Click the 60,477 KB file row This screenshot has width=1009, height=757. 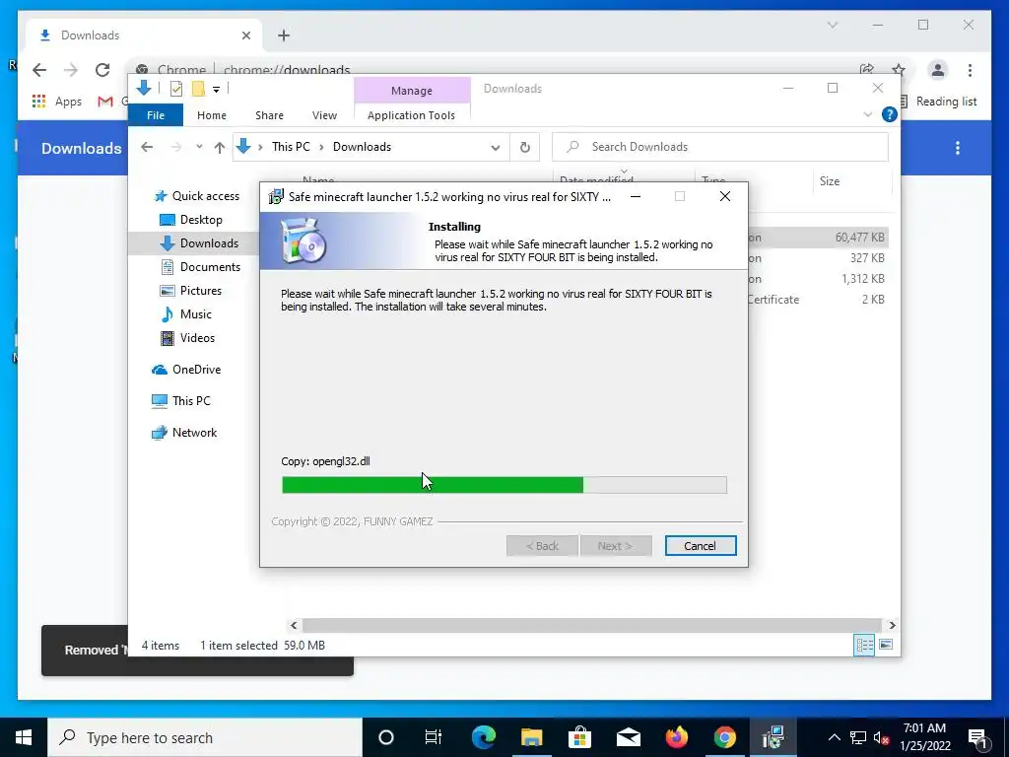tap(818, 238)
